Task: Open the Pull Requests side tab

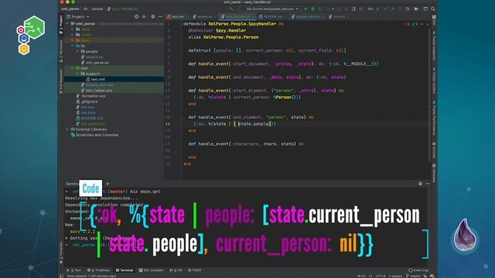Action: [61, 82]
